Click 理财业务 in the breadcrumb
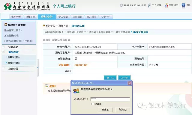Viewport: 192px width, 115px height. [50, 26]
